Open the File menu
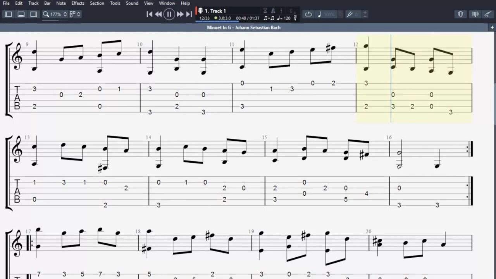The image size is (496, 279). [6, 3]
